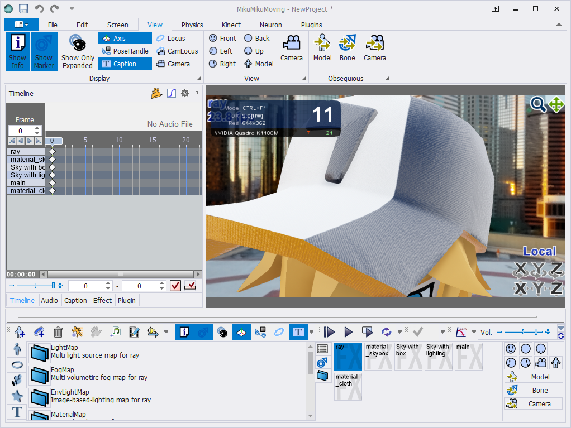Toggle the Caption display option

click(125, 64)
